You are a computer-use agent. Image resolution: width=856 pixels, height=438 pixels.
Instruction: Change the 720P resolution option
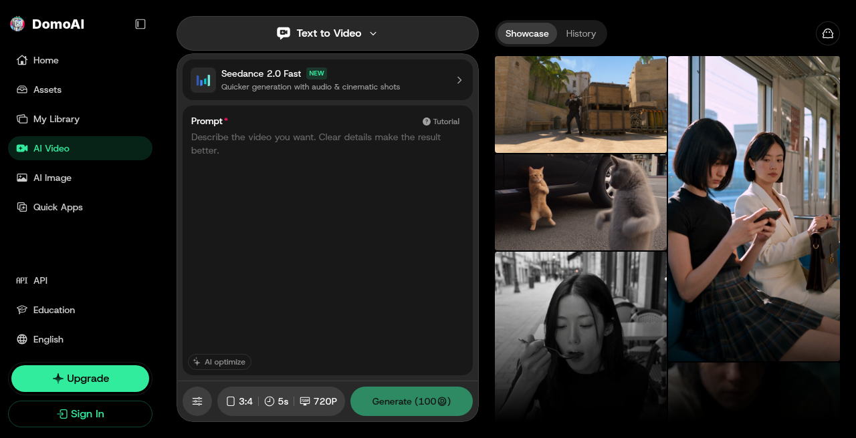[x=318, y=401]
